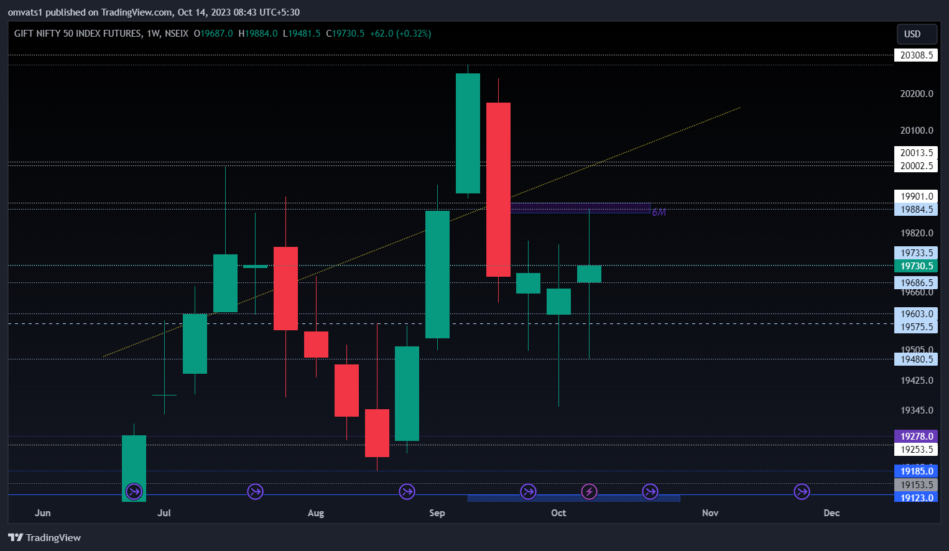Click the event marker between Jul and Aug

(255, 492)
